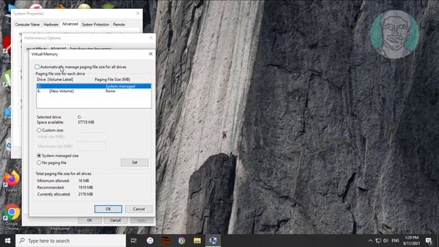Select the C: drive row

coord(94,86)
